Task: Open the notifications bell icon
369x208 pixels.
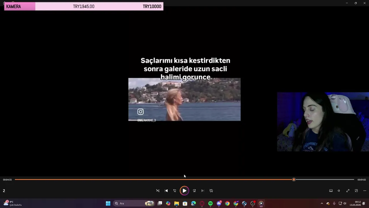Action: (x=364, y=203)
